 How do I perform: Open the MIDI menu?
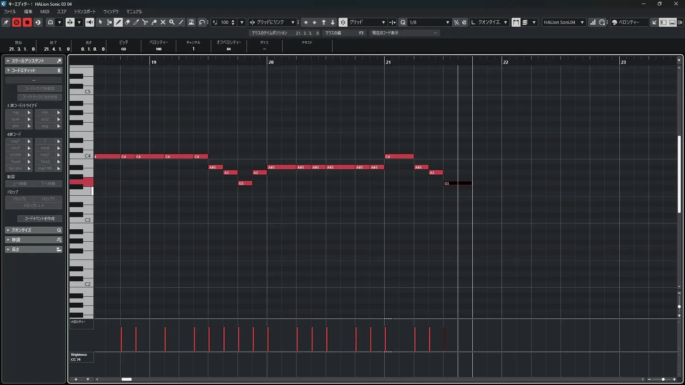45,11
